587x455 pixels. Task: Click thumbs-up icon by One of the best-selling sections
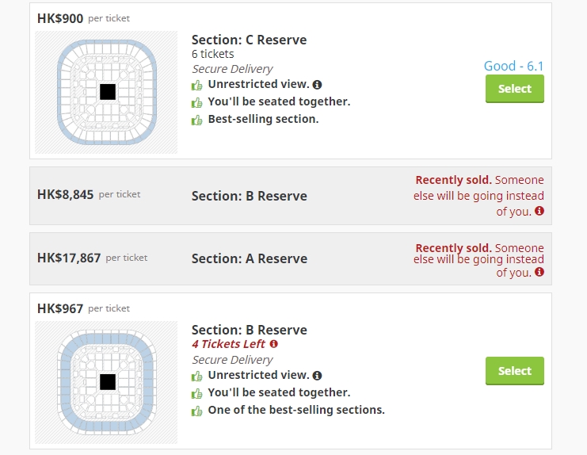(x=197, y=411)
